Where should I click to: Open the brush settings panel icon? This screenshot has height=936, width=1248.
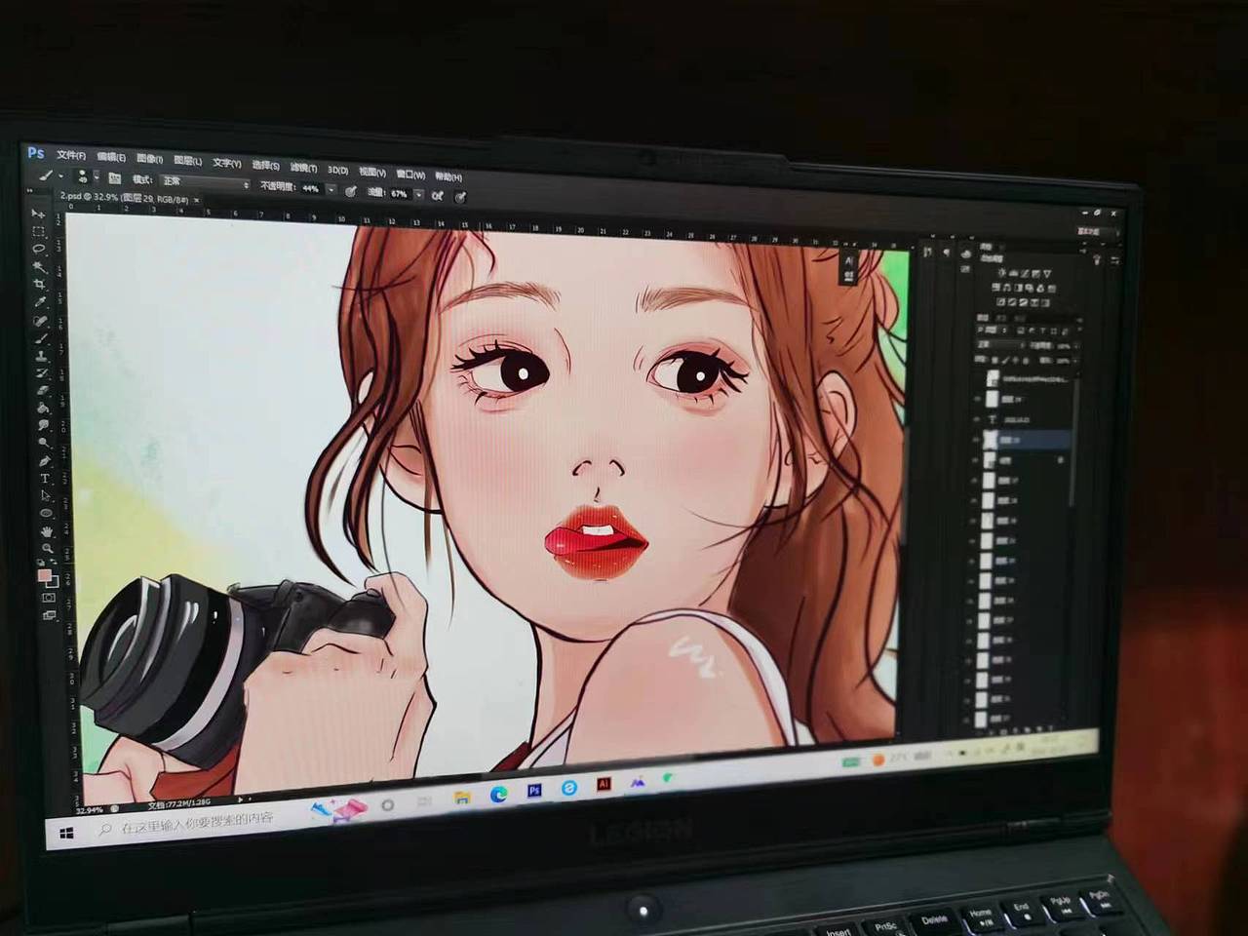[115, 178]
